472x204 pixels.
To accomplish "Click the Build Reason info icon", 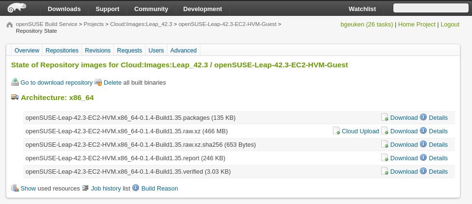I will pos(136,188).
